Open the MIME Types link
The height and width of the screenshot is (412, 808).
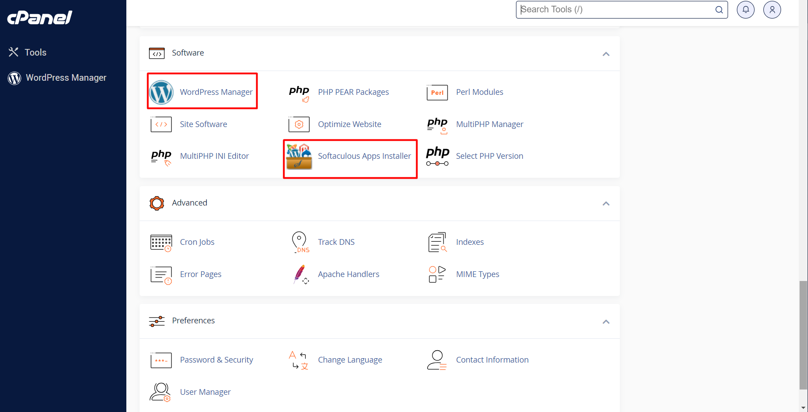coord(478,274)
